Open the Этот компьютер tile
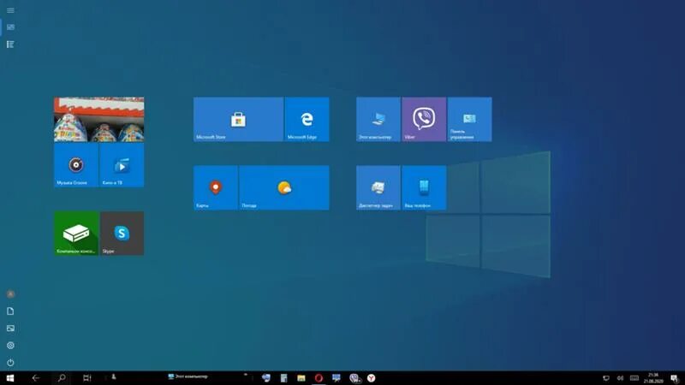This screenshot has height=385, width=685. click(378, 119)
